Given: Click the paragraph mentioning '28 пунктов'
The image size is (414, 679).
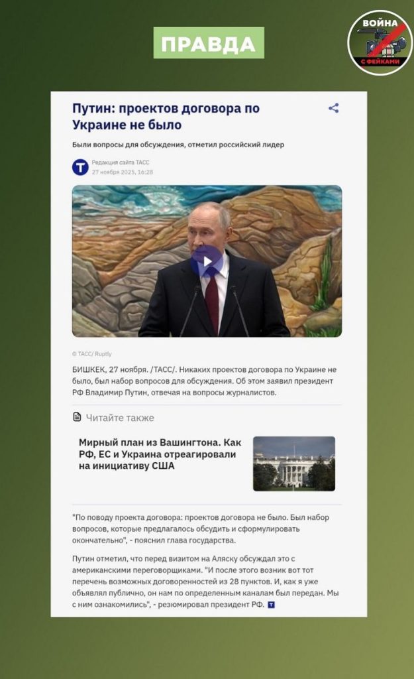Looking at the screenshot, I should 205,582.
